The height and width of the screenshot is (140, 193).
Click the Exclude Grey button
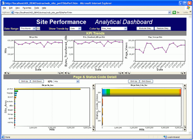tap(145, 28)
